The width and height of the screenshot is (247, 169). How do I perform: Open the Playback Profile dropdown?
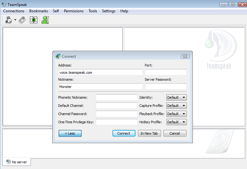click(x=176, y=114)
